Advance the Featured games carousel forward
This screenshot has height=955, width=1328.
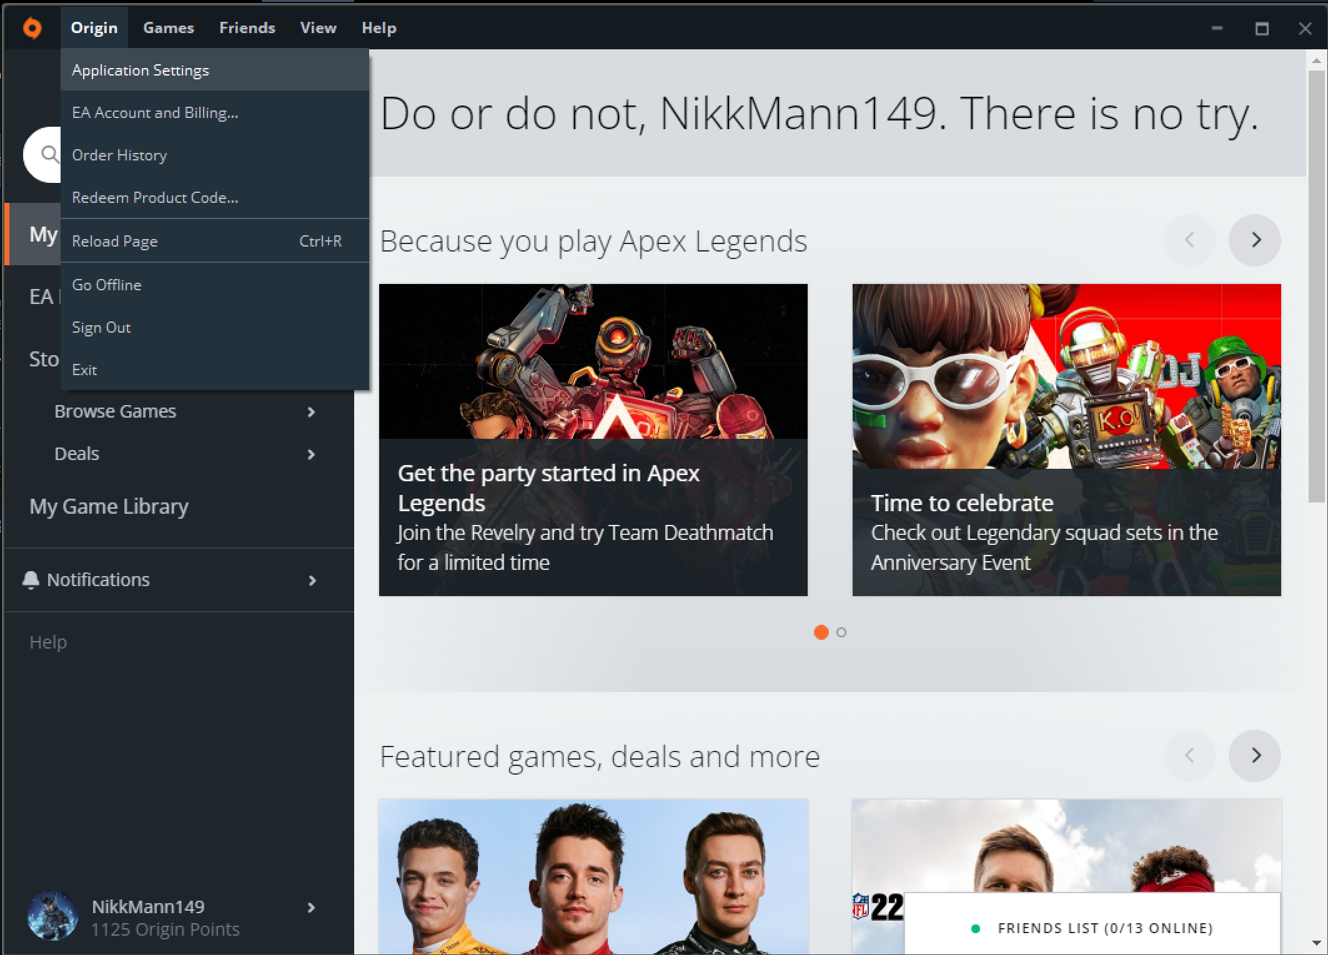[x=1254, y=756]
